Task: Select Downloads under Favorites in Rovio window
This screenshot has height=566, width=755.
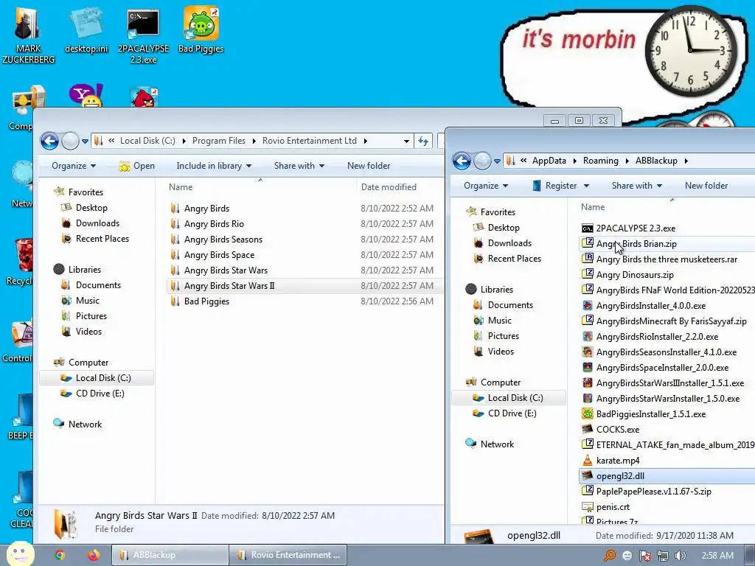Action: [97, 223]
